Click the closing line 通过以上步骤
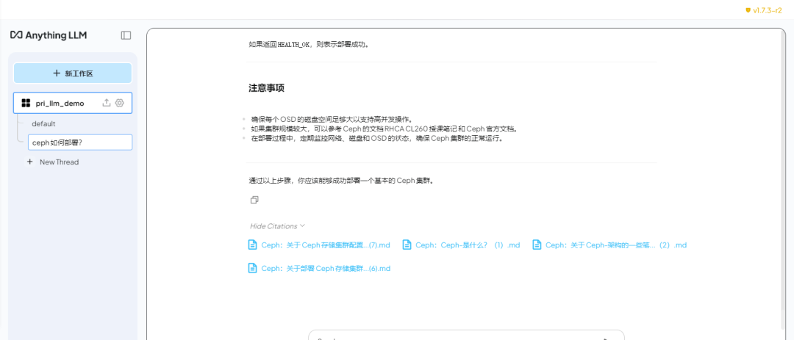The width and height of the screenshot is (794, 340). coord(341,180)
